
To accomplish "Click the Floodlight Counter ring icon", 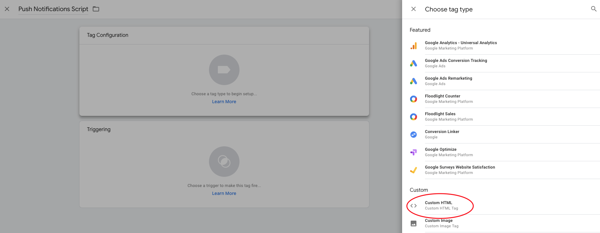I will (x=413, y=99).
